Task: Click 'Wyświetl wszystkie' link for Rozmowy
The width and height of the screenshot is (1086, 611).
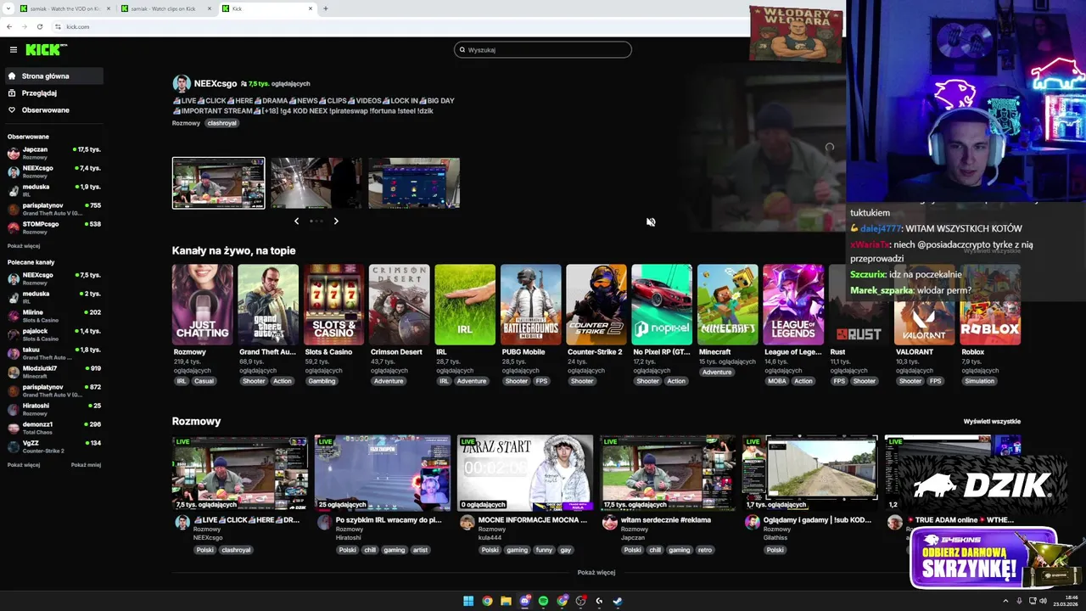Action: click(x=992, y=421)
